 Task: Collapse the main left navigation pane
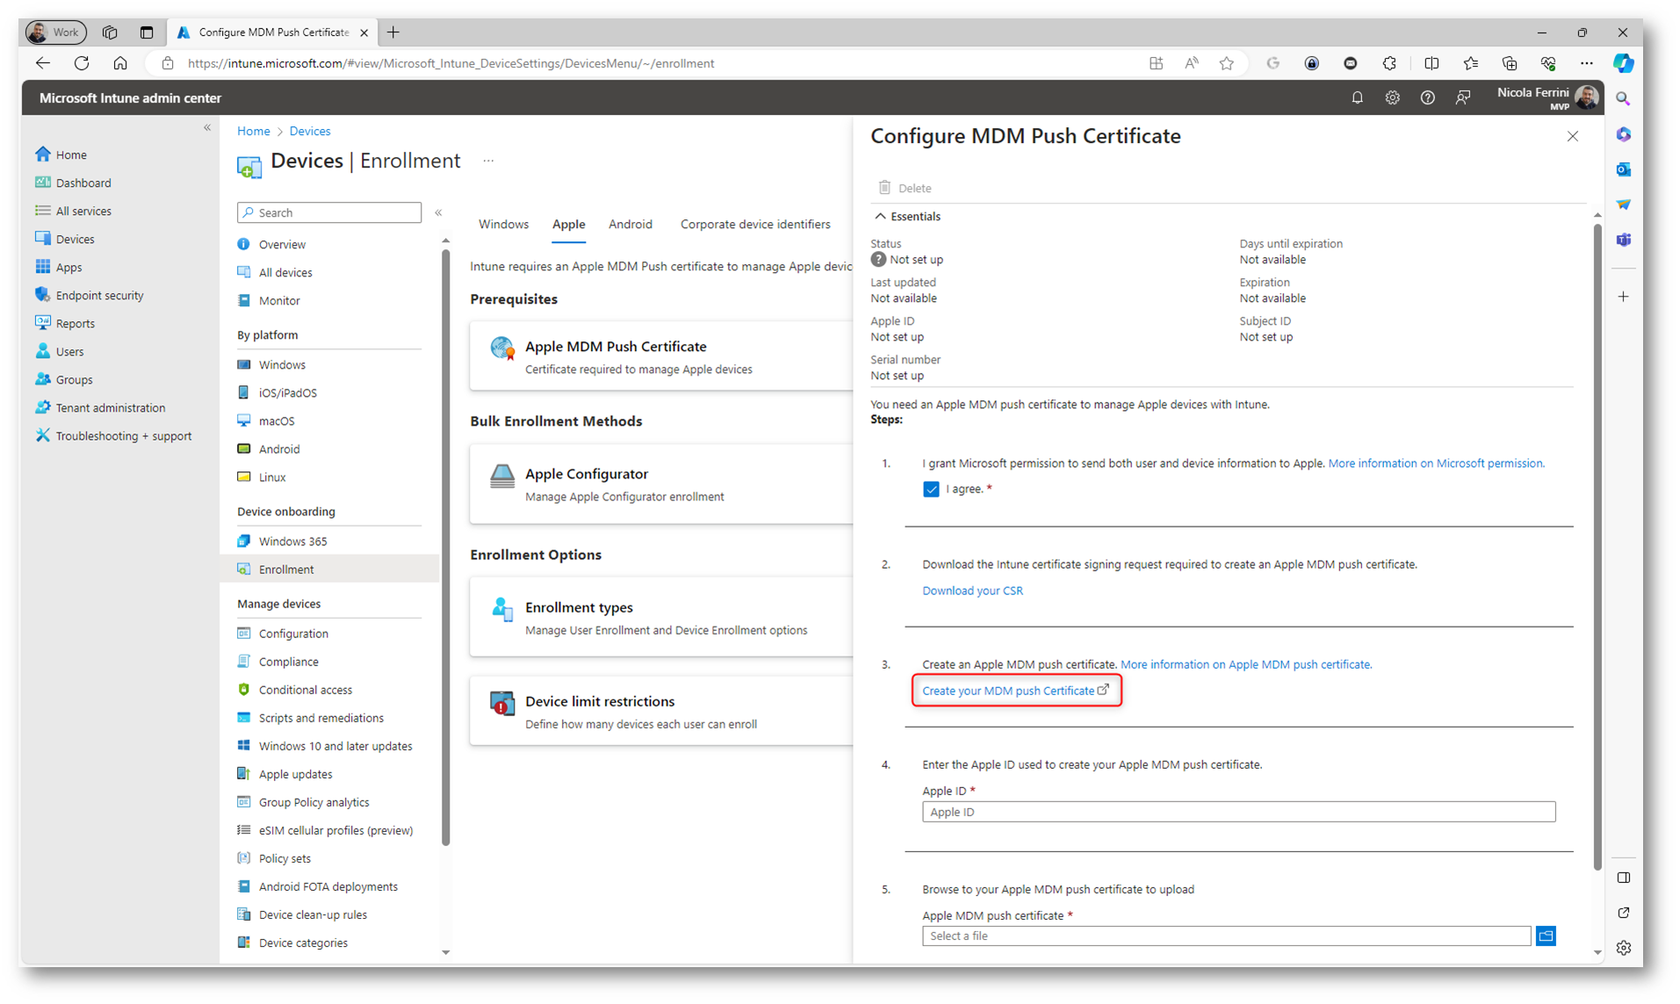point(207,128)
